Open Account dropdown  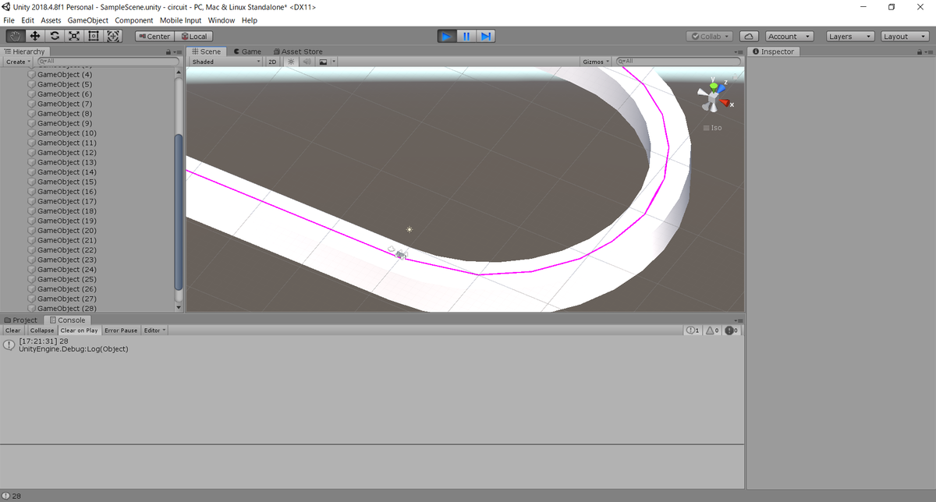pyautogui.click(x=789, y=36)
